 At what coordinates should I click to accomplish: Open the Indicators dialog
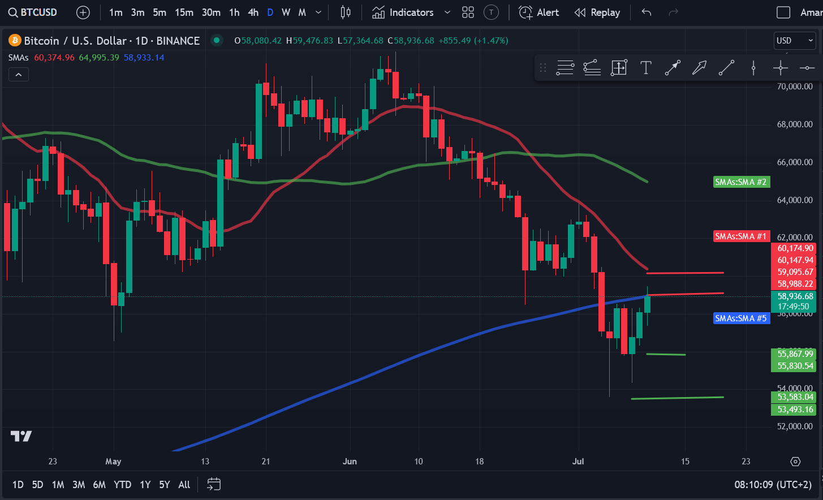pos(403,12)
